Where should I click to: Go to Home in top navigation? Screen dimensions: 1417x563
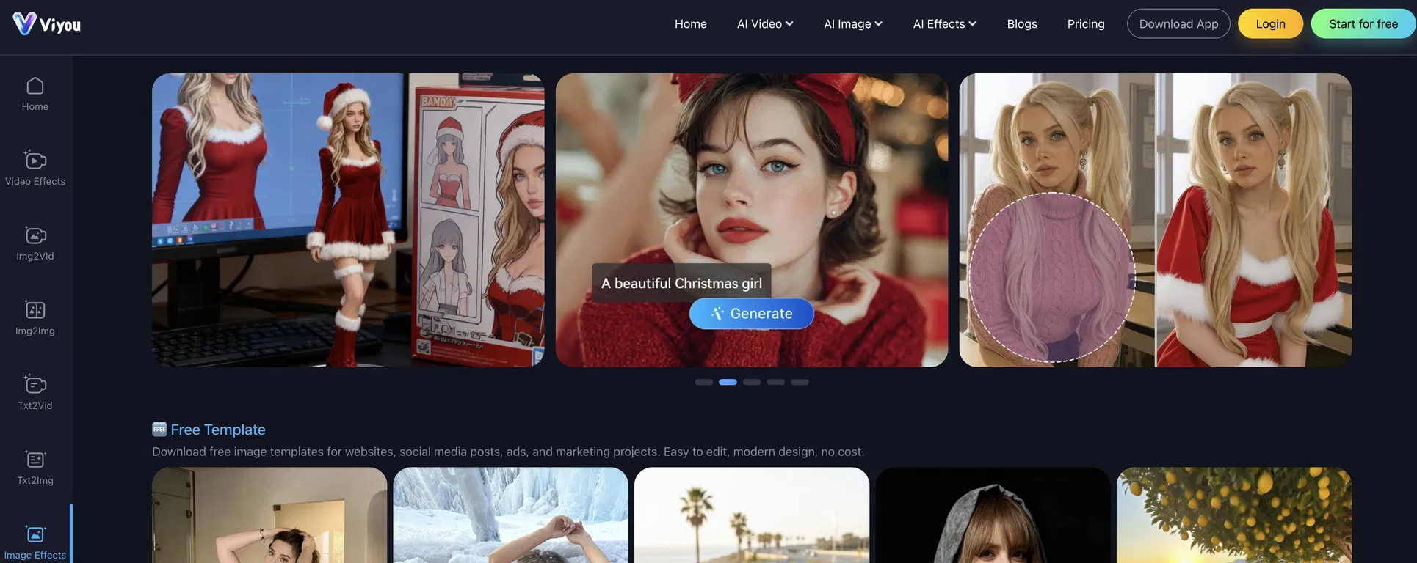pos(690,24)
